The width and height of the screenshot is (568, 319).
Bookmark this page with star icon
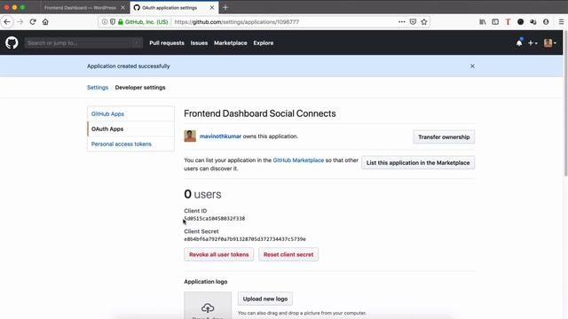point(424,21)
